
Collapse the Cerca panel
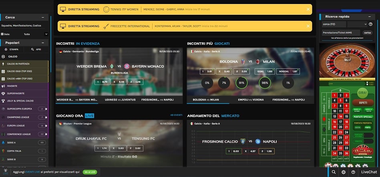click(x=43, y=18)
